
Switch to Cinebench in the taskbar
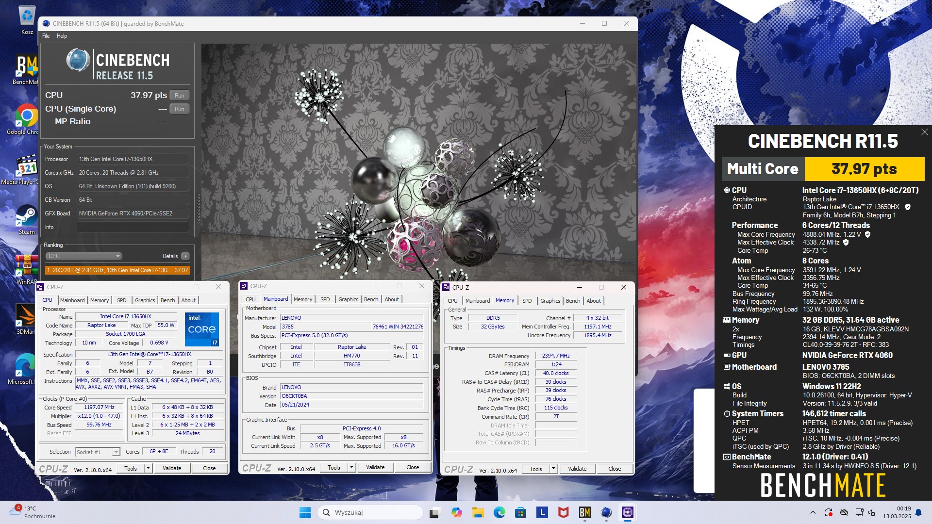pyautogui.click(x=606, y=512)
